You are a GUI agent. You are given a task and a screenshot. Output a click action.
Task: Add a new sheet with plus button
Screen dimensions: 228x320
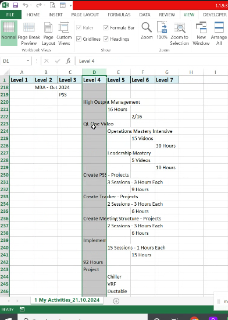[116, 301]
